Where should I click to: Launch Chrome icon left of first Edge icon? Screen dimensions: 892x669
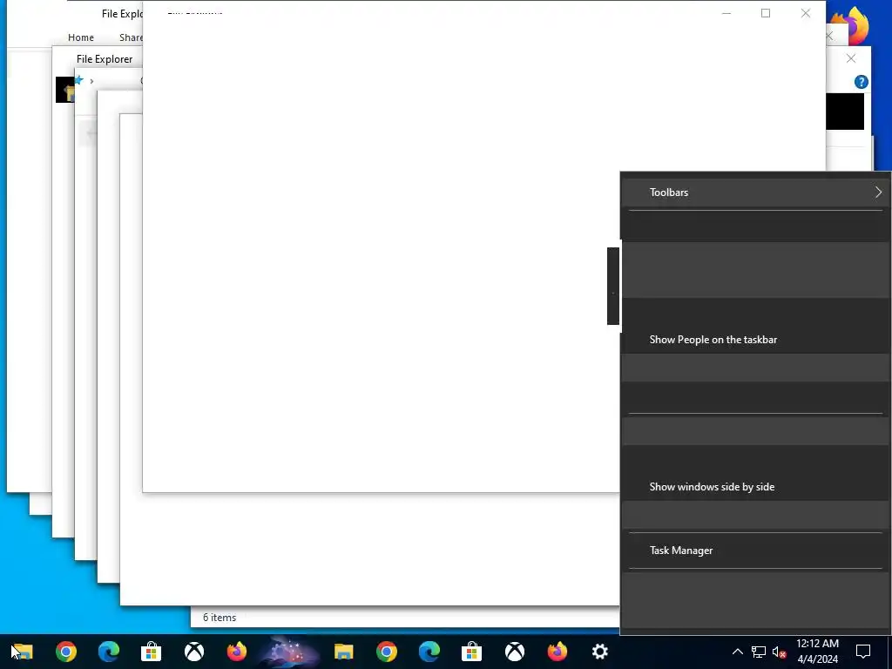66,652
